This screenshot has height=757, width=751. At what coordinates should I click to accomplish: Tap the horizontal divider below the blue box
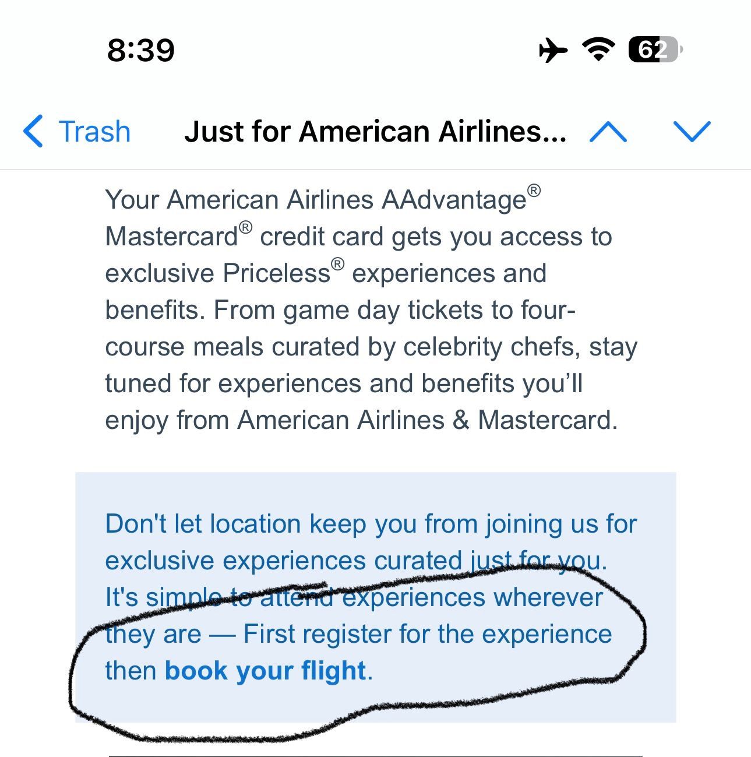click(376, 755)
